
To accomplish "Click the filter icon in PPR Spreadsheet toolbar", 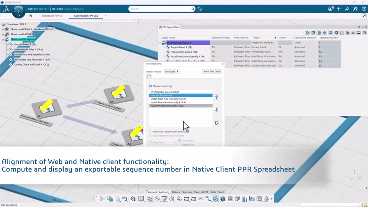I will (307, 33).
